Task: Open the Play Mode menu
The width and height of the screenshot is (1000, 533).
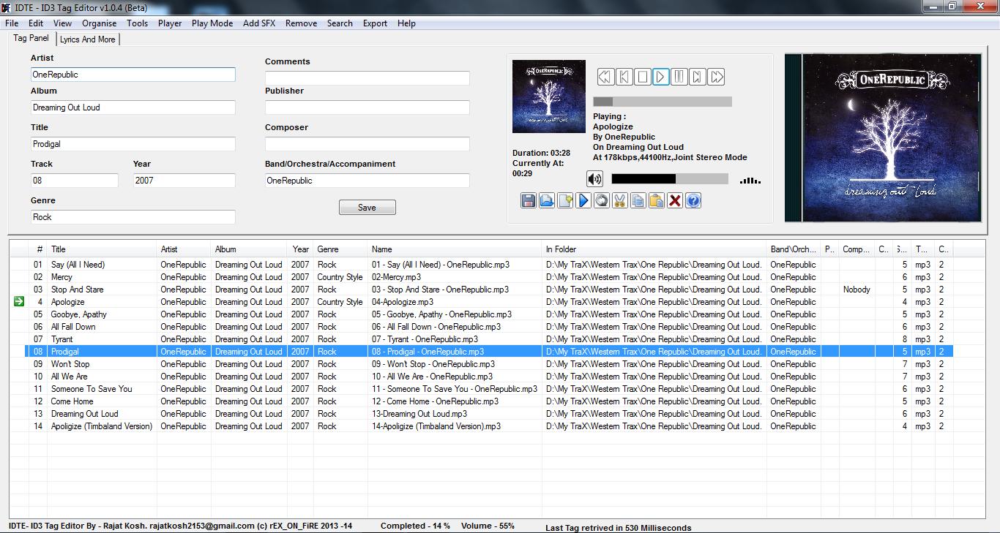Action: pyautogui.click(x=212, y=23)
